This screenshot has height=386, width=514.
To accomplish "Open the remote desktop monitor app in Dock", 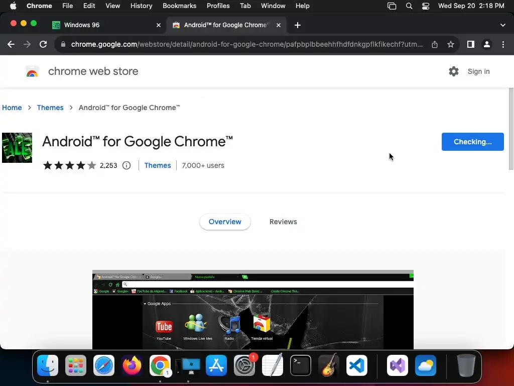I will (189, 365).
